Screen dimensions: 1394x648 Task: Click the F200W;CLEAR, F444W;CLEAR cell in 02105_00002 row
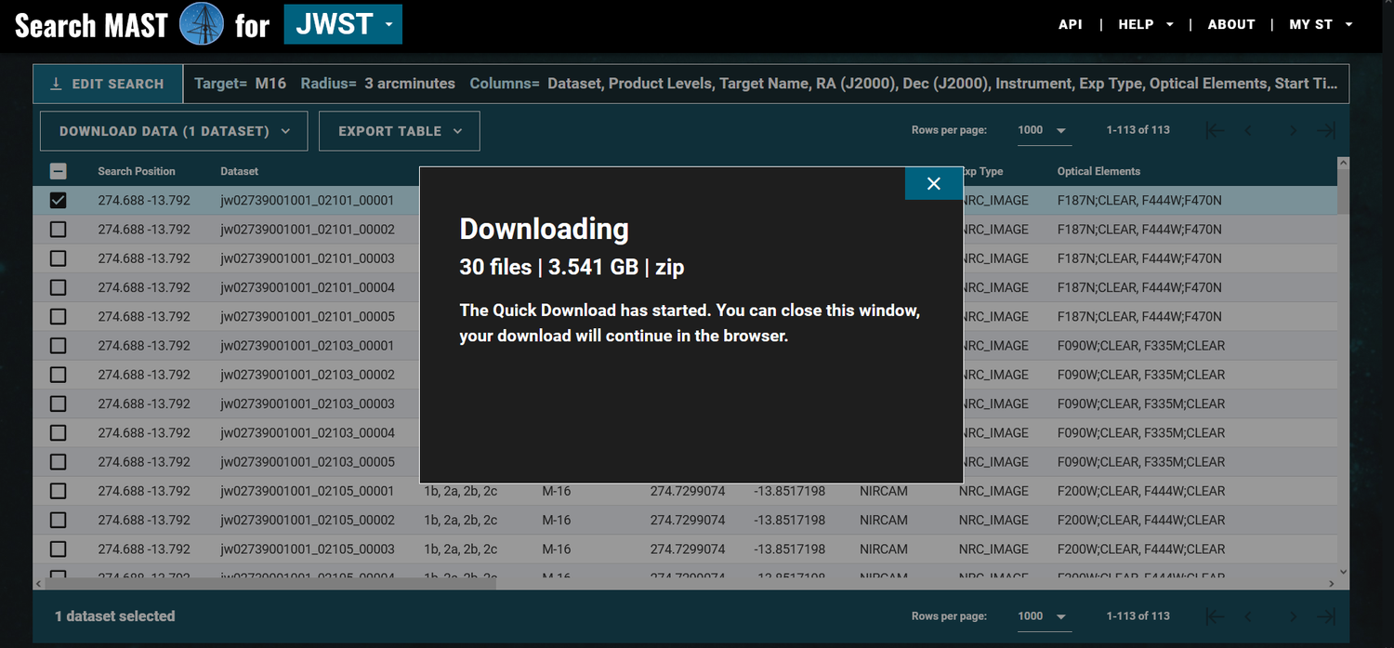point(1141,520)
